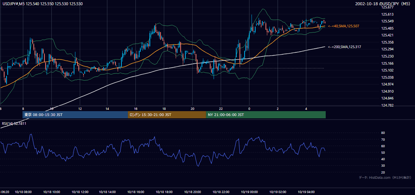415x195 pixels.
Task: Click bottom time label 10/18 08:00
Action: (23, 192)
